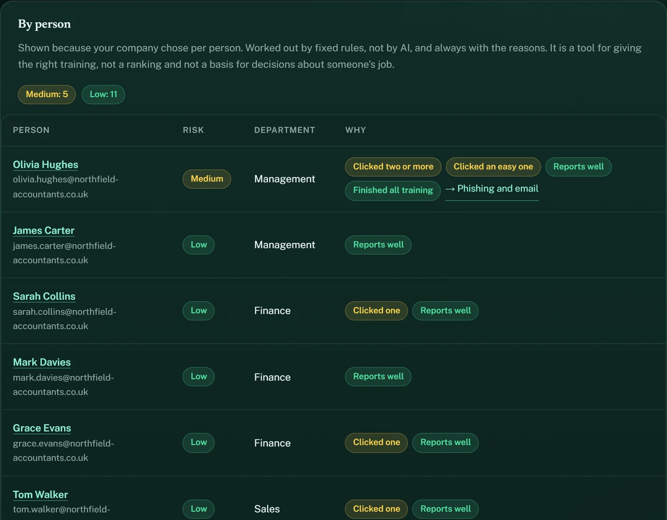Click the 'By person' section heading

pos(44,24)
